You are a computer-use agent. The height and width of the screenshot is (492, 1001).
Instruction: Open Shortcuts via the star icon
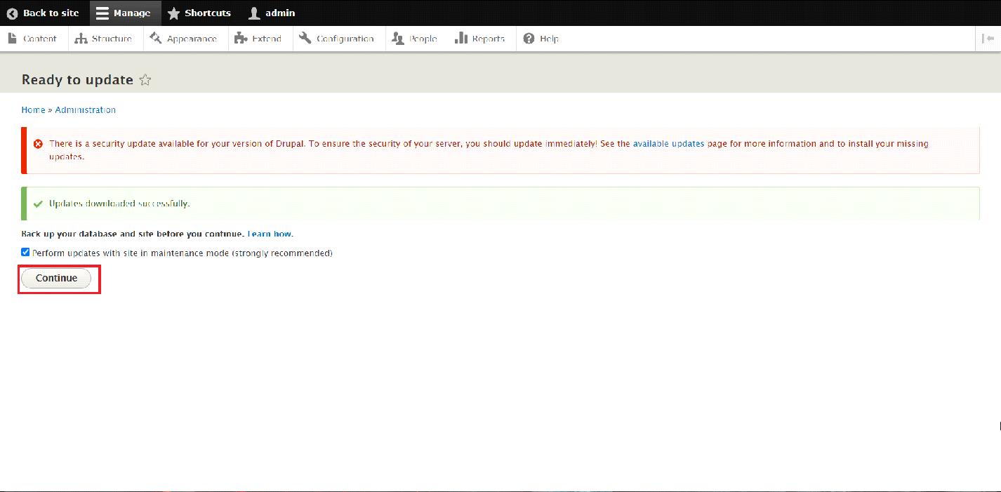point(173,13)
